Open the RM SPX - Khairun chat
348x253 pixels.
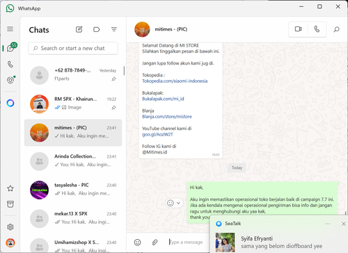click(x=73, y=104)
